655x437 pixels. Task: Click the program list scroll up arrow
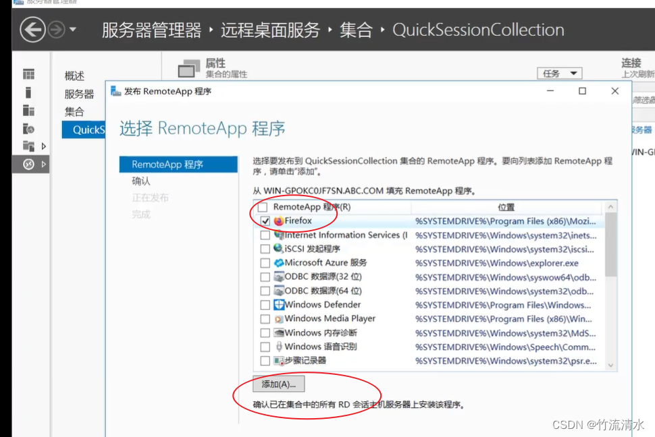point(610,207)
